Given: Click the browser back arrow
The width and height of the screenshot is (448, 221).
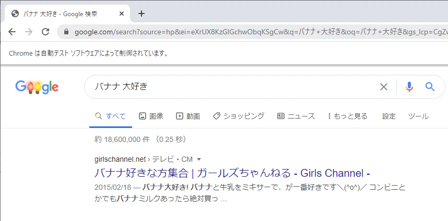Looking at the screenshot, I should coord(12,32).
